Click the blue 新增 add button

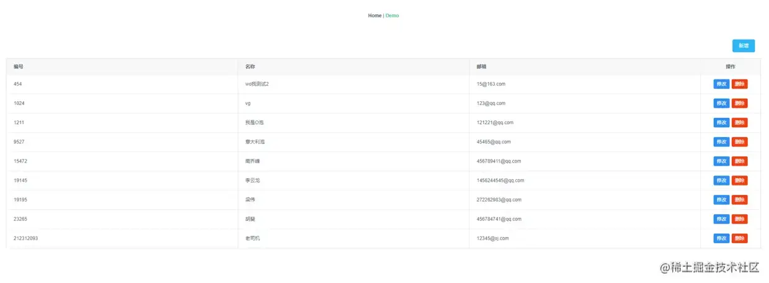tap(743, 46)
